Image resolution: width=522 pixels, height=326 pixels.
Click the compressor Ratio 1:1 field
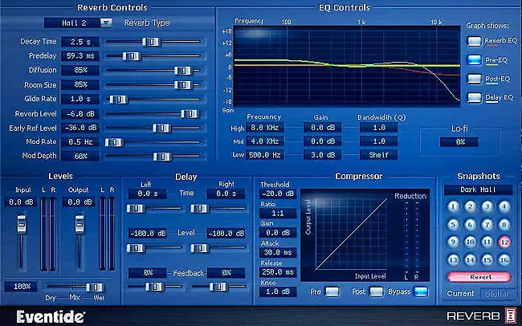(278, 213)
